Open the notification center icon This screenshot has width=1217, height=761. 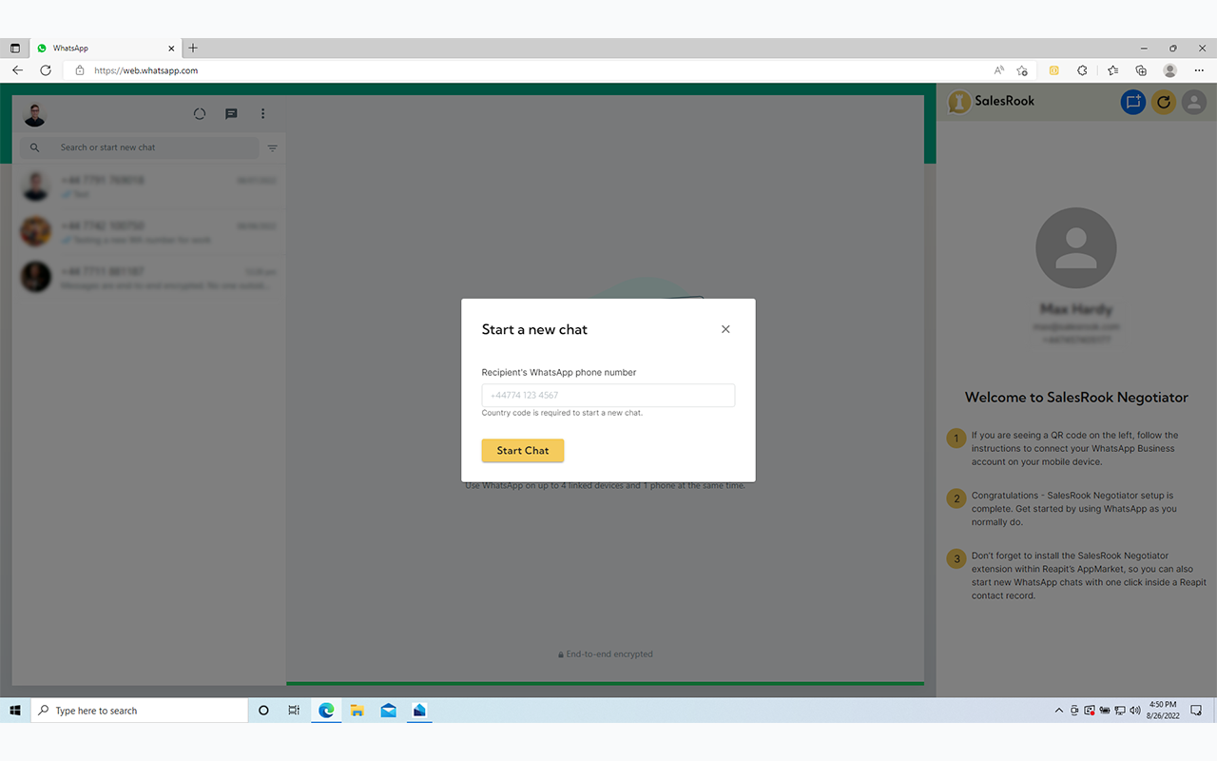click(1196, 711)
